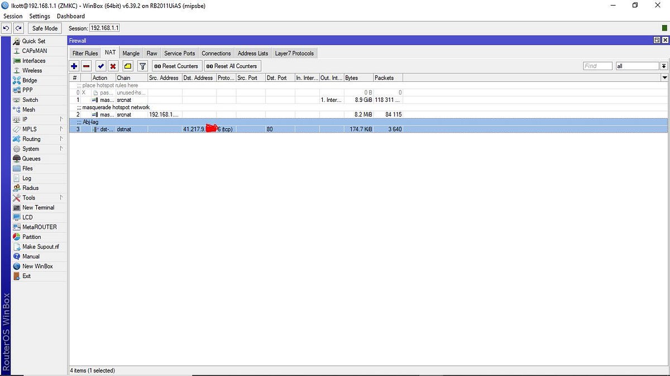Toggle Safe Mode
670x376 pixels.
click(x=44, y=28)
